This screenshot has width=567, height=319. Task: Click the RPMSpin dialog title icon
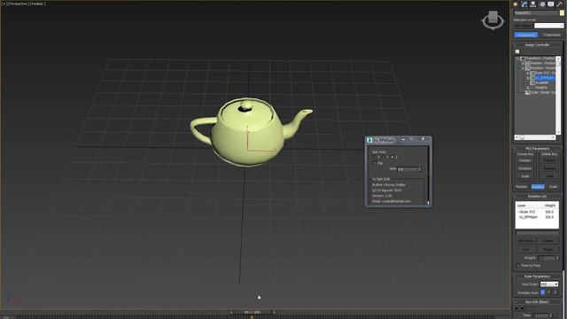369,140
